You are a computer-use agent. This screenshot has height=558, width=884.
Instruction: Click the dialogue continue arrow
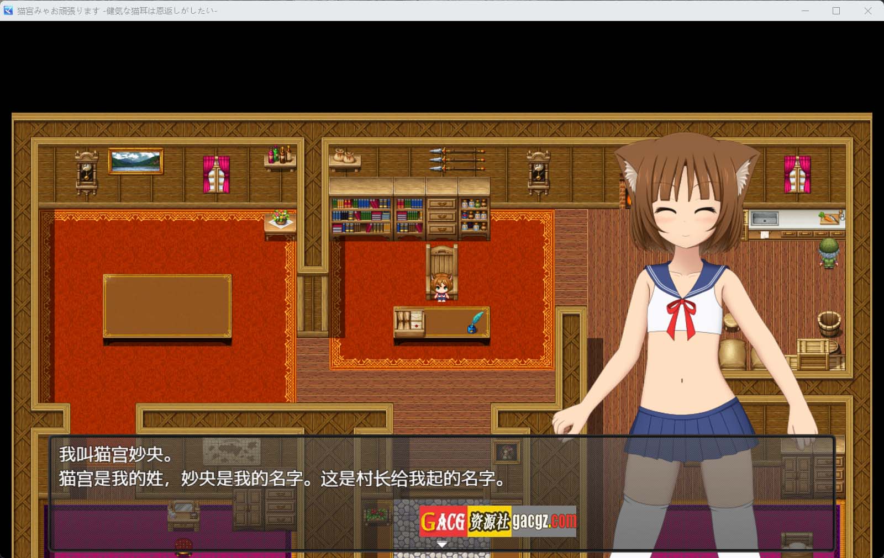coord(441,544)
